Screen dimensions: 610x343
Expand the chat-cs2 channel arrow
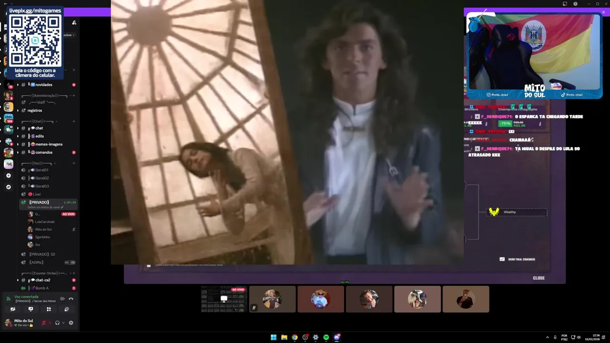[18, 280]
